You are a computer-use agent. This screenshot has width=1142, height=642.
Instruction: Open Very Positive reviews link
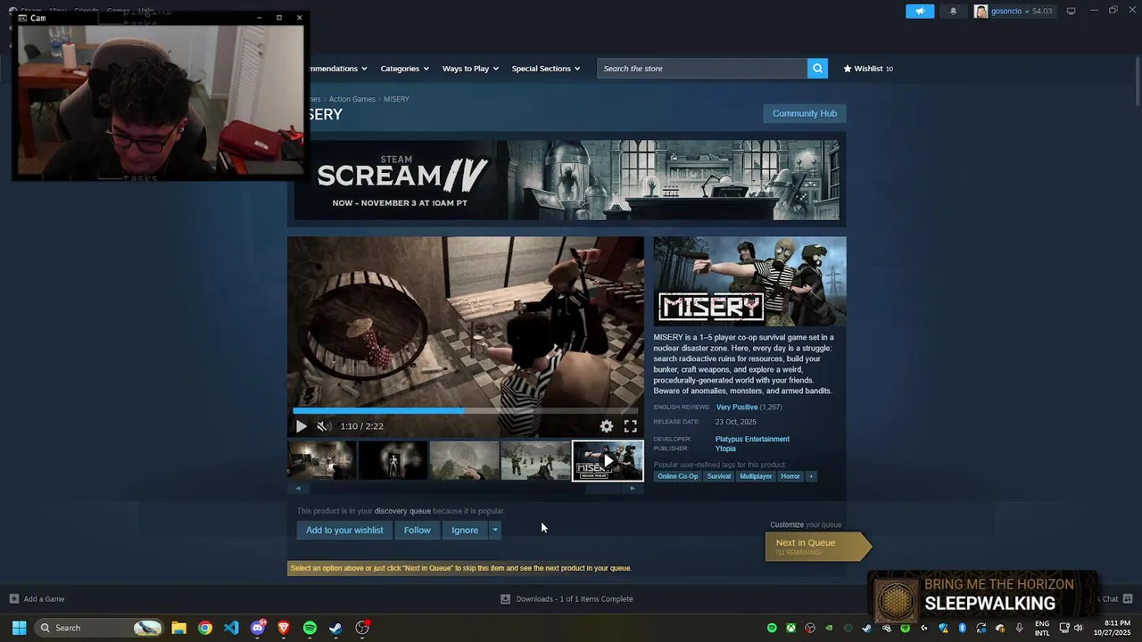click(x=737, y=407)
